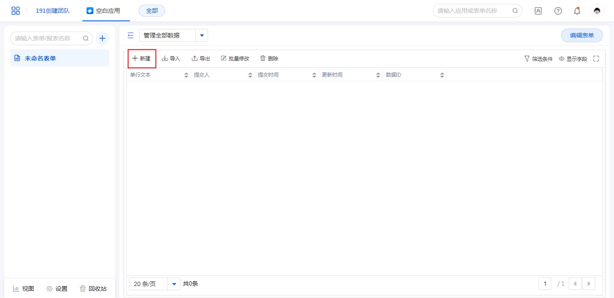Sort by 提交时间 column
Viewport: 614px width, 298px height.
coord(314,75)
